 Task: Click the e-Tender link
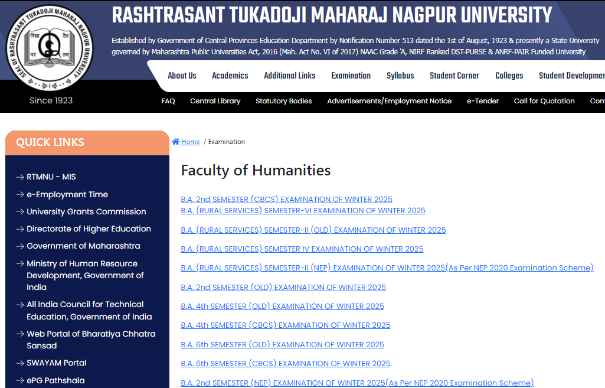(x=482, y=101)
